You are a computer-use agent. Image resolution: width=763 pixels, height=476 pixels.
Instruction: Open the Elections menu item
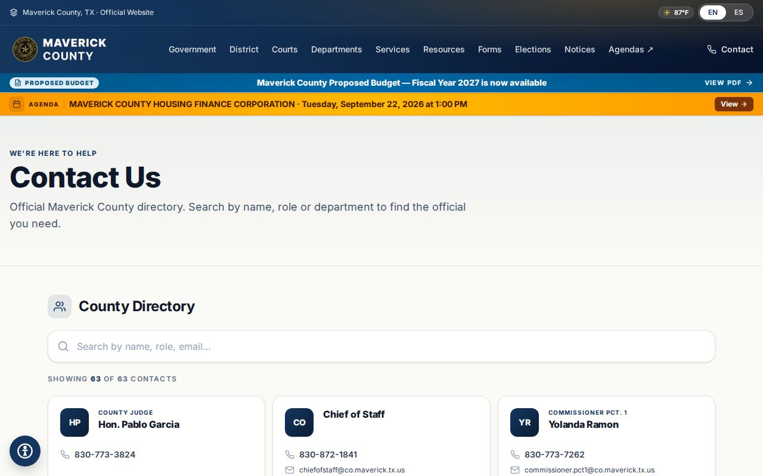coord(533,49)
